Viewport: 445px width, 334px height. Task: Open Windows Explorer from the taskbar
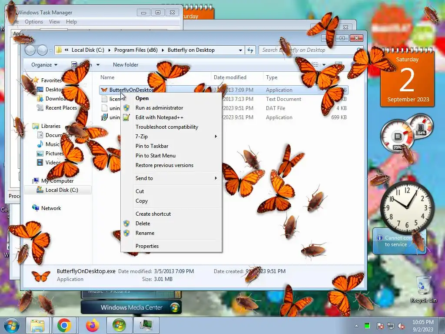click(37, 325)
